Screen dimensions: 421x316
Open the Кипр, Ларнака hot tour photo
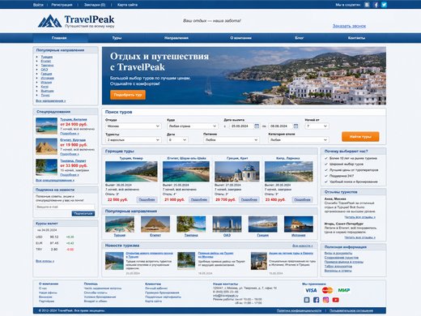tap(288, 172)
